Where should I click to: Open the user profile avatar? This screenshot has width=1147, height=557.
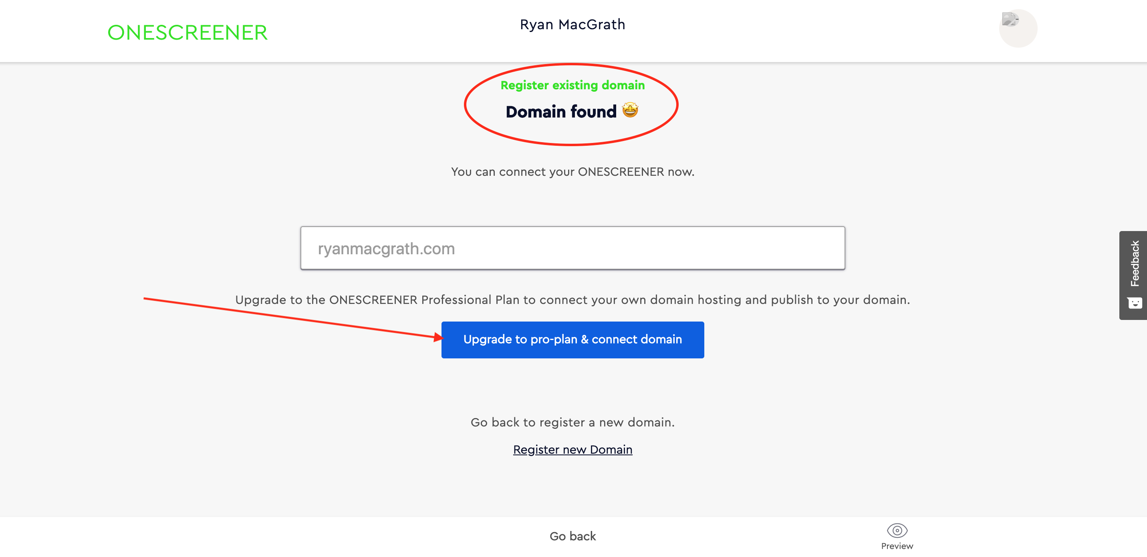[x=1018, y=28]
